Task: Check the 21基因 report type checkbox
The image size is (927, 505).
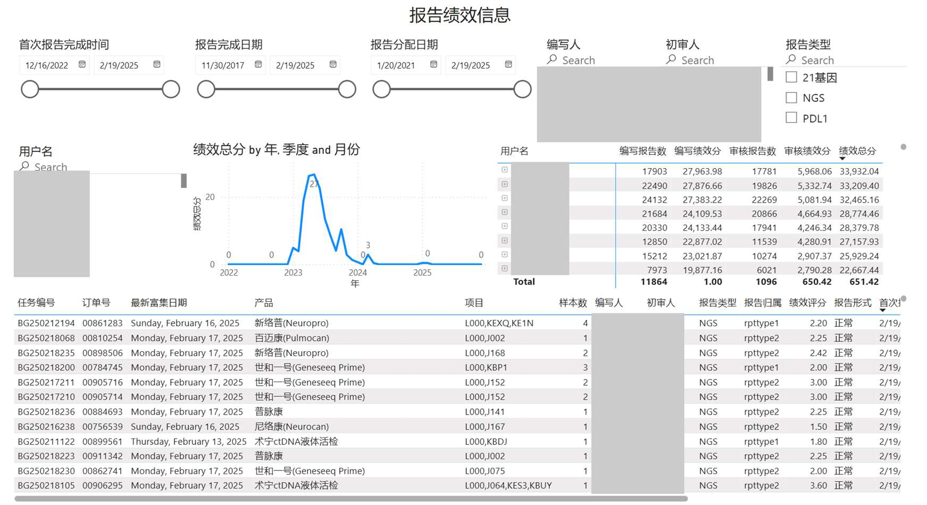Action: click(x=791, y=77)
